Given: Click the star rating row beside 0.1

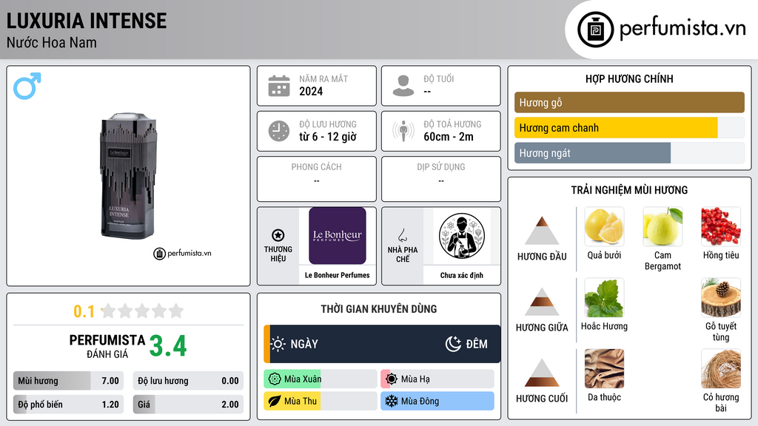Looking at the screenshot, I should [x=143, y=311].
